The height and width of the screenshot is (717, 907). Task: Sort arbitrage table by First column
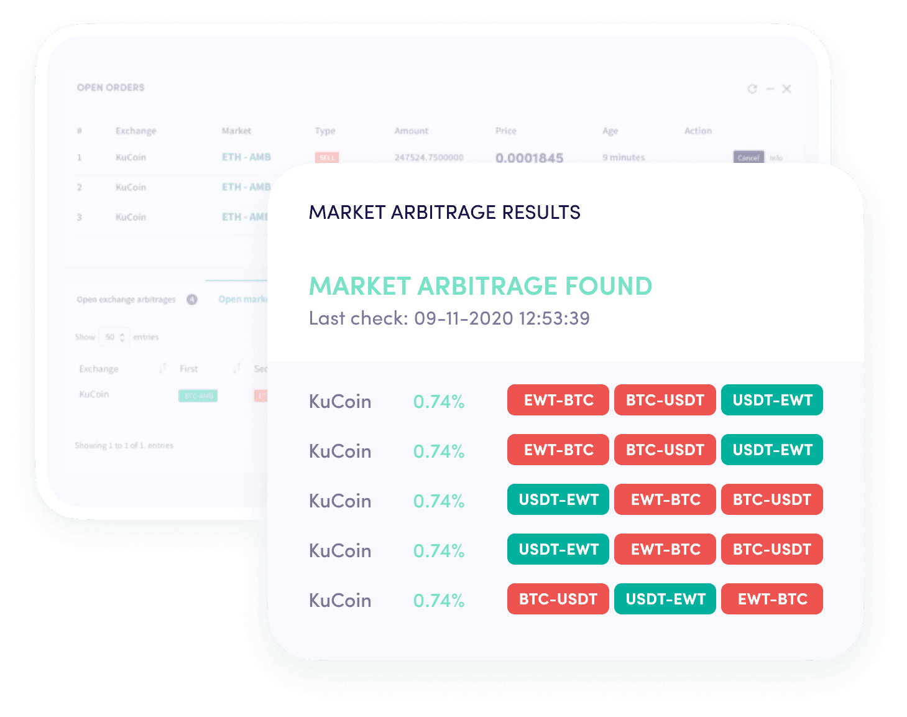[209, 369]
